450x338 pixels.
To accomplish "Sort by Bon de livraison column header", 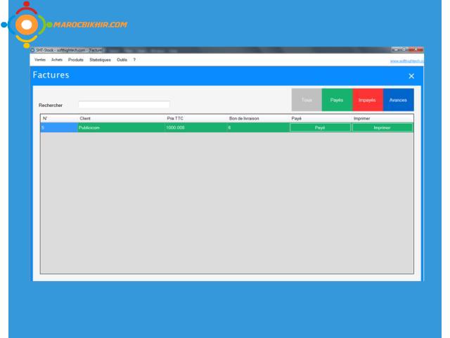I will click(258, 118).
